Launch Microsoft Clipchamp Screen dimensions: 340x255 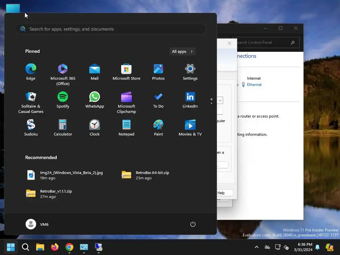tap(127, 103)
